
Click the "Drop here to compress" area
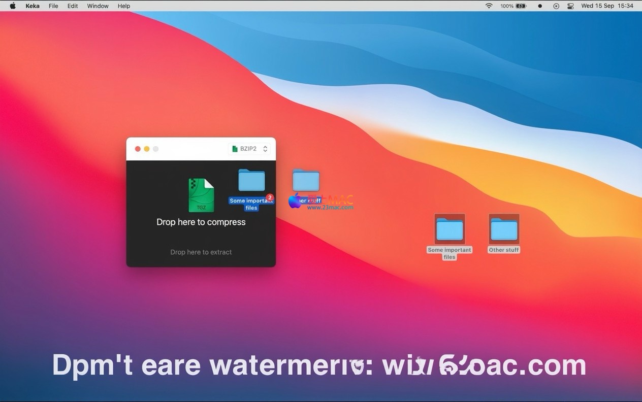201,222
